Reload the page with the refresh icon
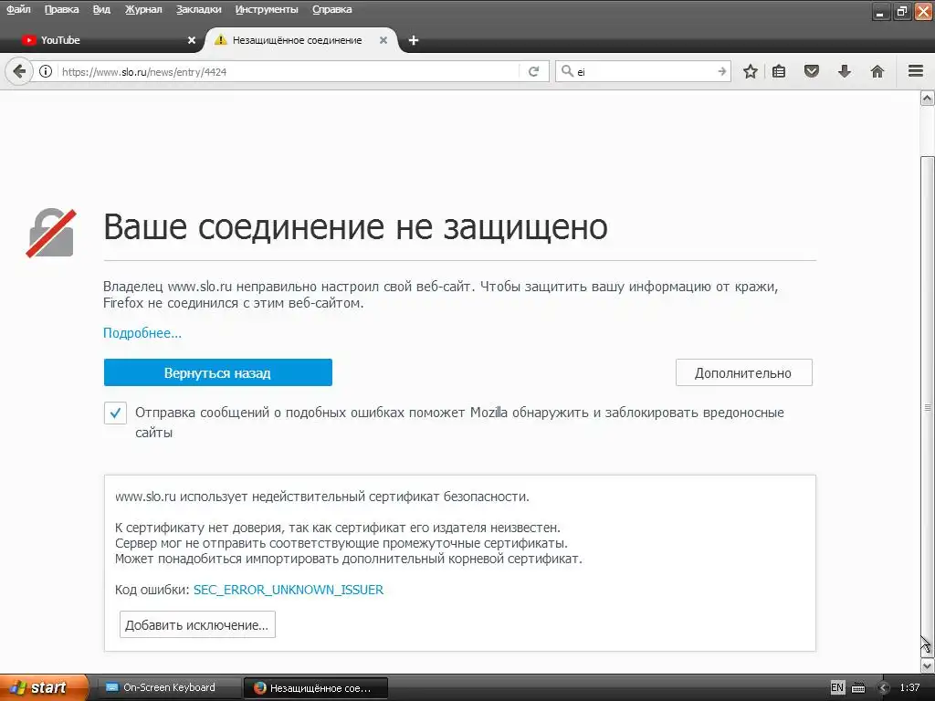The image size is (935, 701). [x=533, y=71]
